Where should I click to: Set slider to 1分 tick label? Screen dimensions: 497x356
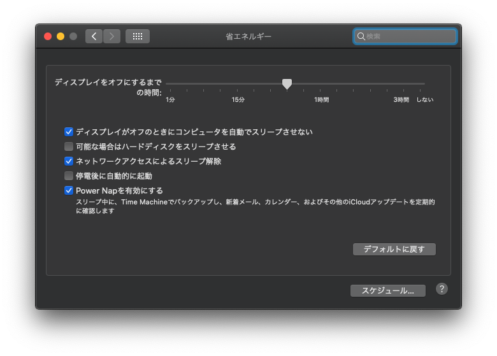[x=170, y=100]
